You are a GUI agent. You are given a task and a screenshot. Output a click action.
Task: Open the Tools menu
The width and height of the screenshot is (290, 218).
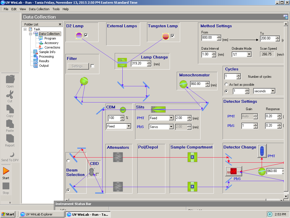[x=56, y=9]
